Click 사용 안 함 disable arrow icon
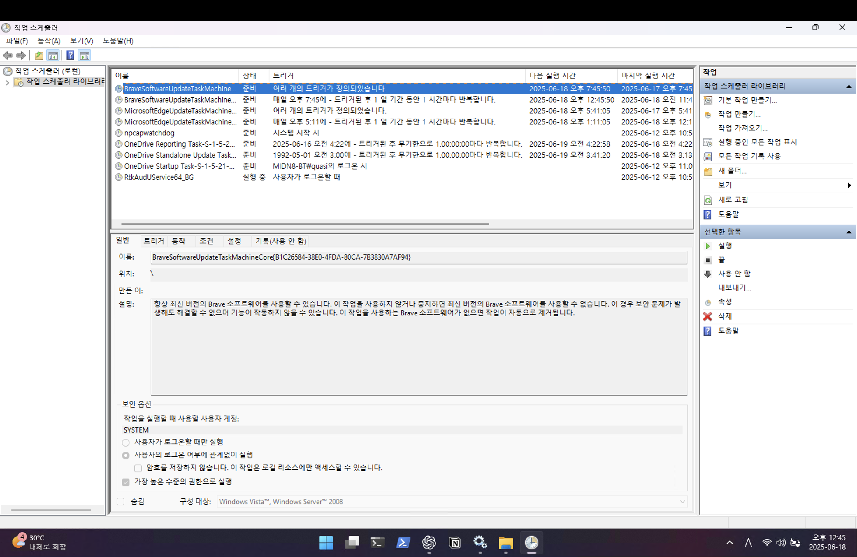 click(707, 274)
